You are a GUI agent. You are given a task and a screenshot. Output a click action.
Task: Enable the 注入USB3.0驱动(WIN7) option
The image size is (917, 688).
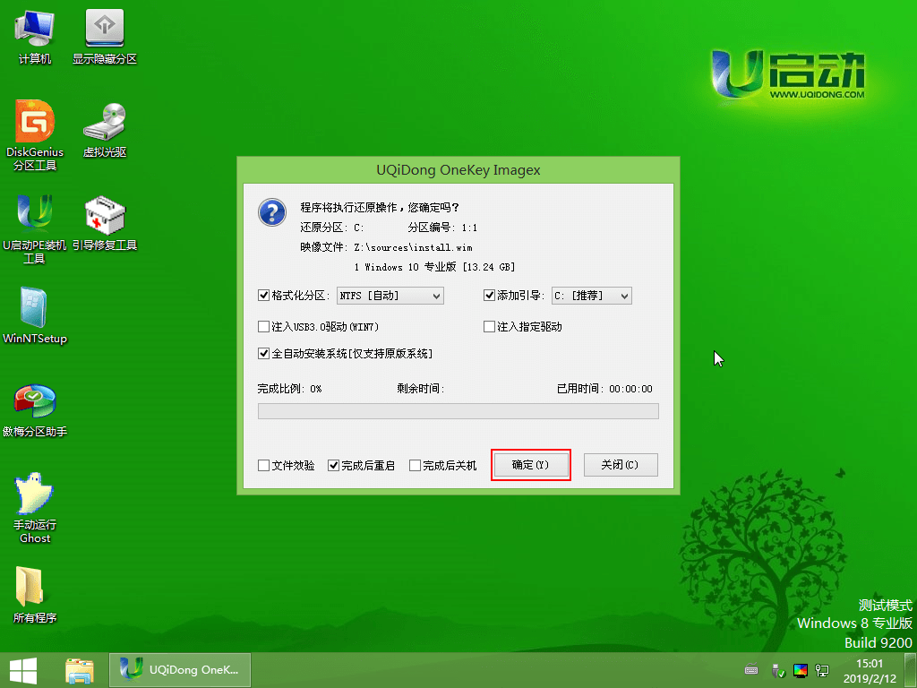pyautogui.click(x=263, y=326)
